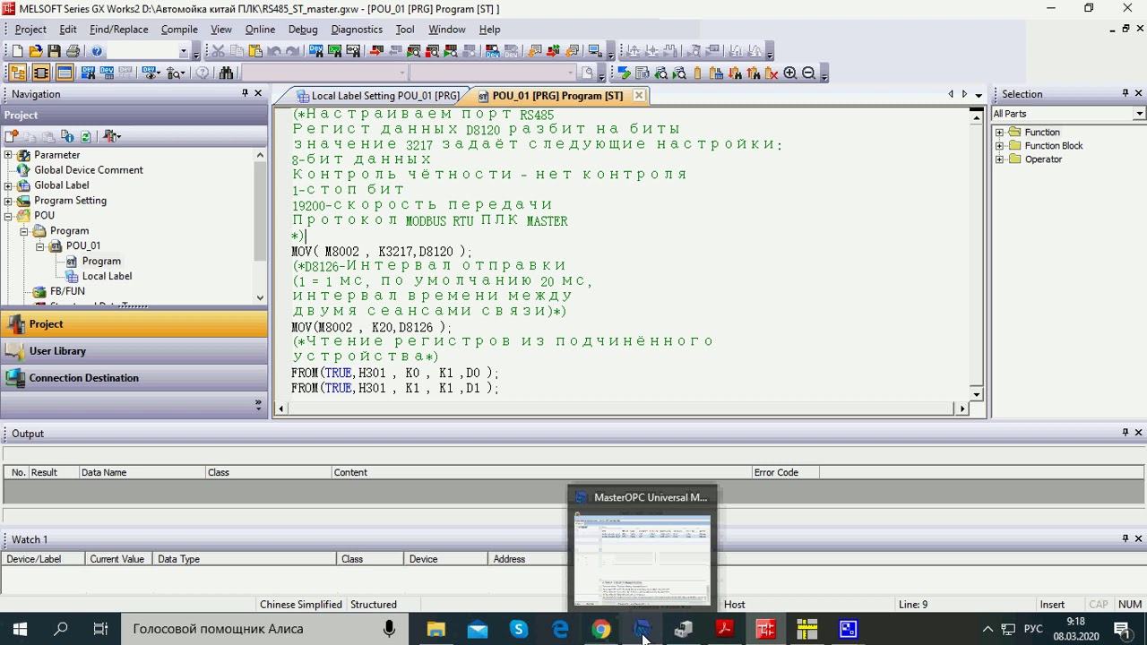Image resolution: width=1147 pixels, height=645 pixels.
Task: Click the Content column header in Output
Action: click(540, 472)
